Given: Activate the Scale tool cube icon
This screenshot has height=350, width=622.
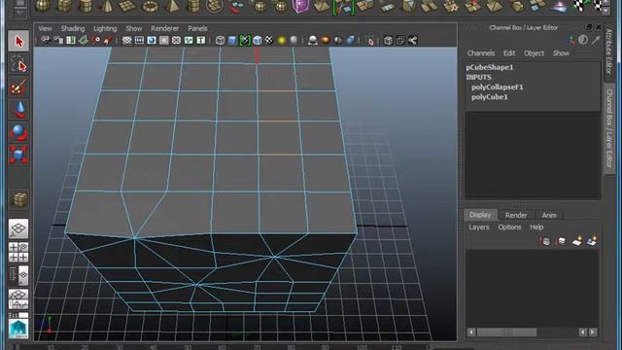Looking at the screenshot, I should point(18,155).
